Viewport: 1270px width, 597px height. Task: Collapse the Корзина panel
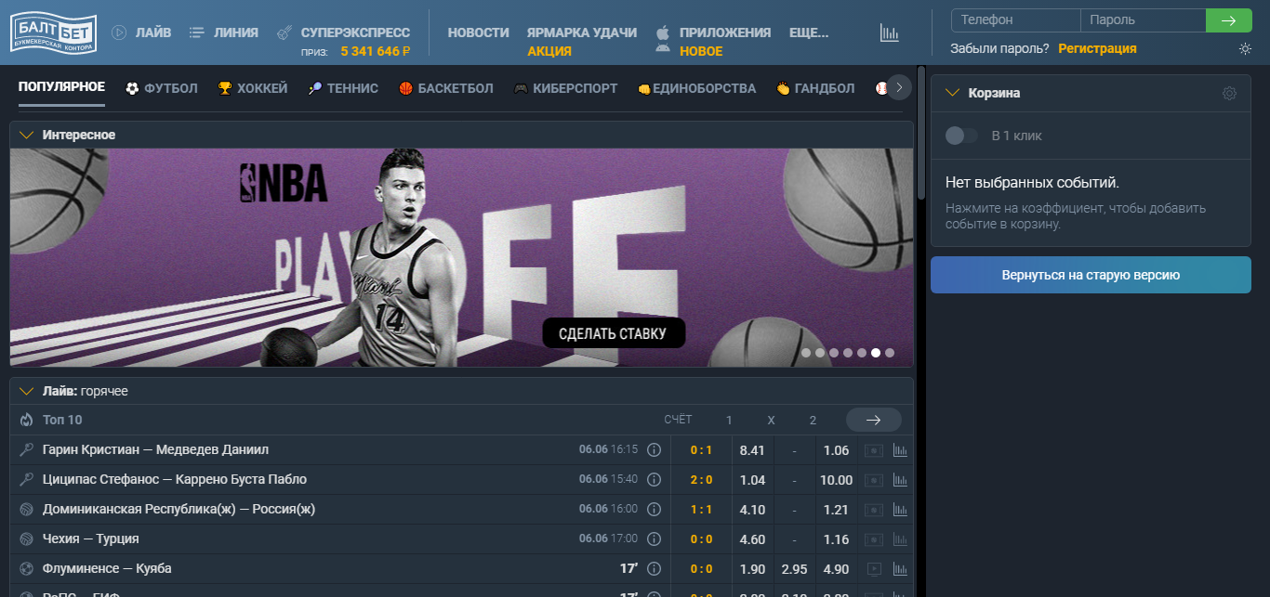[x=952, y=93]
